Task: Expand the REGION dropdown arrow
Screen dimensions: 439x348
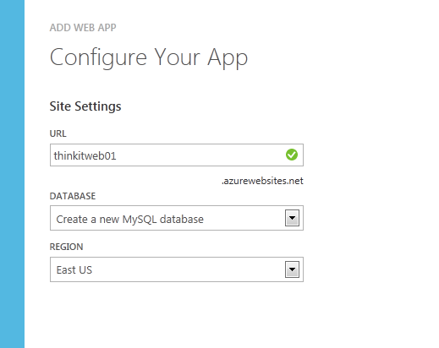Action: click(292, 269)
